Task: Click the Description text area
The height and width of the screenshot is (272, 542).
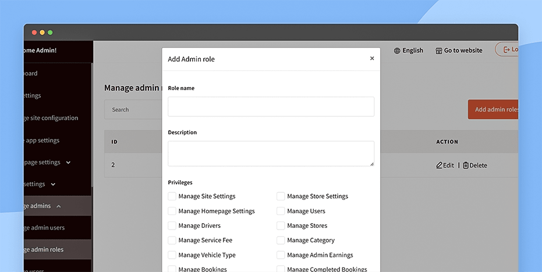Action: click(x=271, y=153)
